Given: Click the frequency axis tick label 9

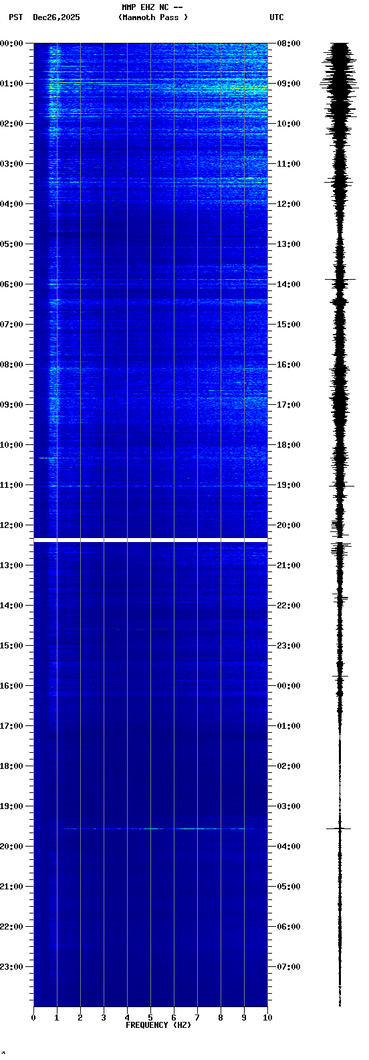Looking at the screenshot, I should click(x=244, y=1018).
